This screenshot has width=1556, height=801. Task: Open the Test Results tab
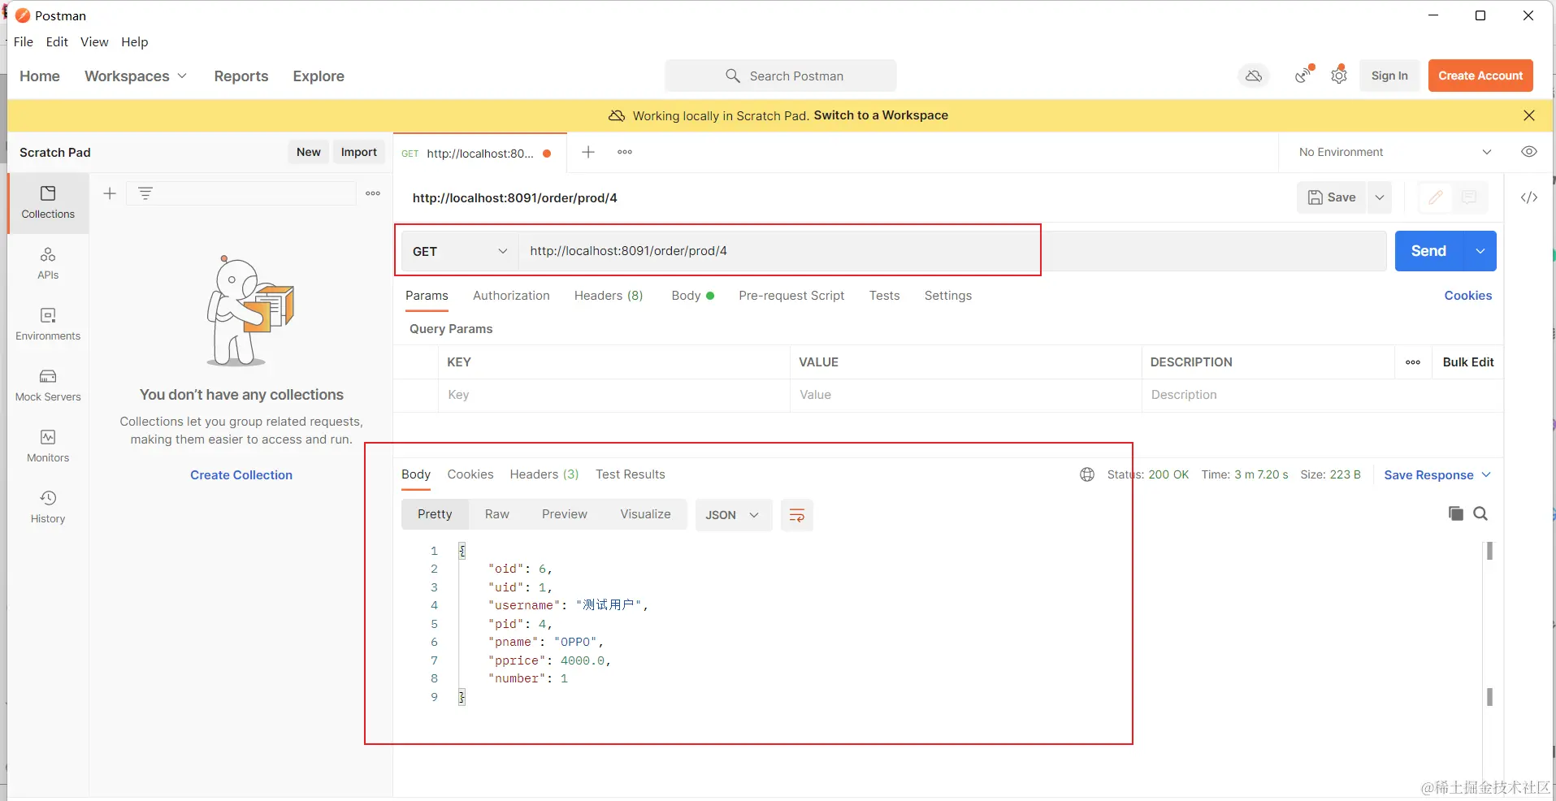click(x=631, y=474)
